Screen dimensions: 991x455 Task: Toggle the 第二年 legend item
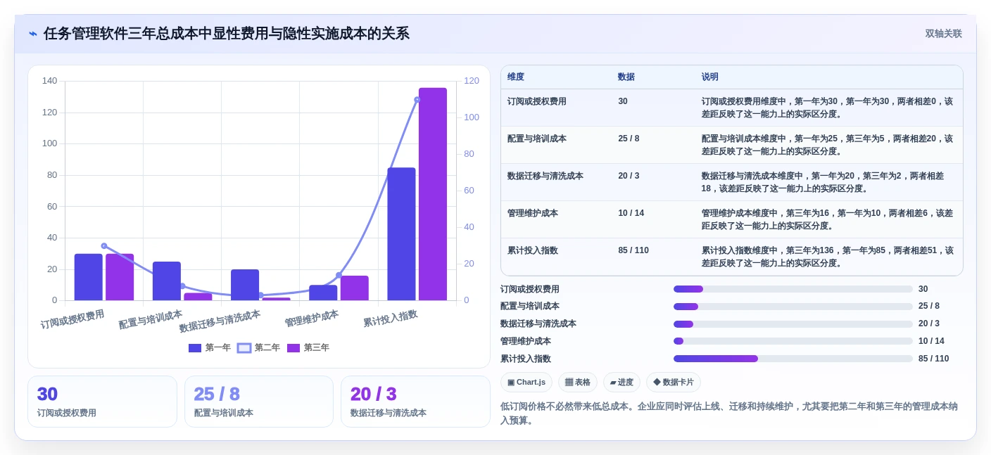pos(258,347)
